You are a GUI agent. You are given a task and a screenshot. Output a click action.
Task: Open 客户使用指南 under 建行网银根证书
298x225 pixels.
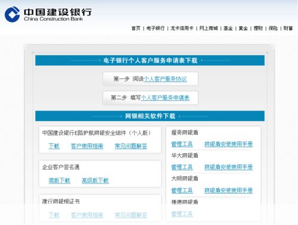87,215
